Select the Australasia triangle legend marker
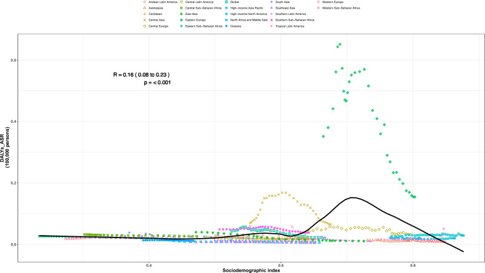Screen dimensions: 485x273 pyautogui.click(x=144, y=7)
